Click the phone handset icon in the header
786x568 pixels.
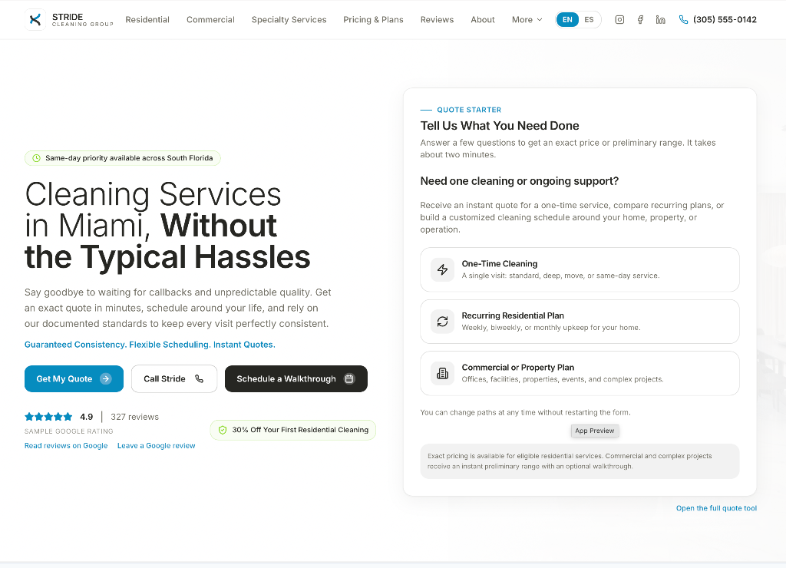683,19
